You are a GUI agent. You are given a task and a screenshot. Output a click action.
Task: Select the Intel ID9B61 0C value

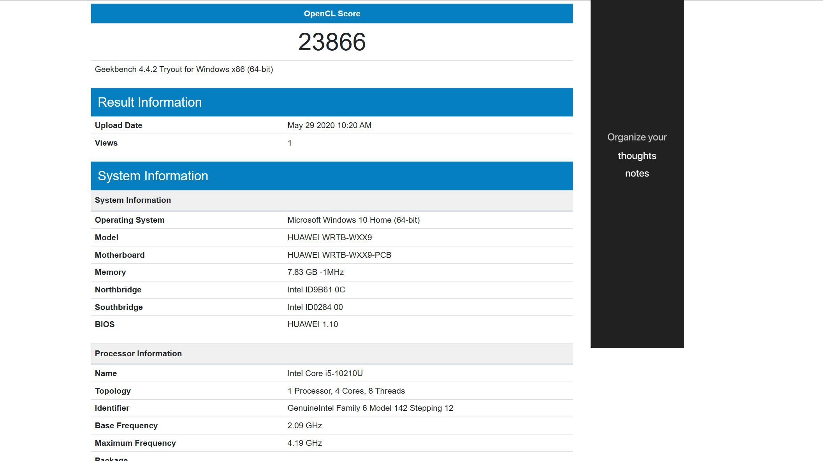tap(316, 290)
